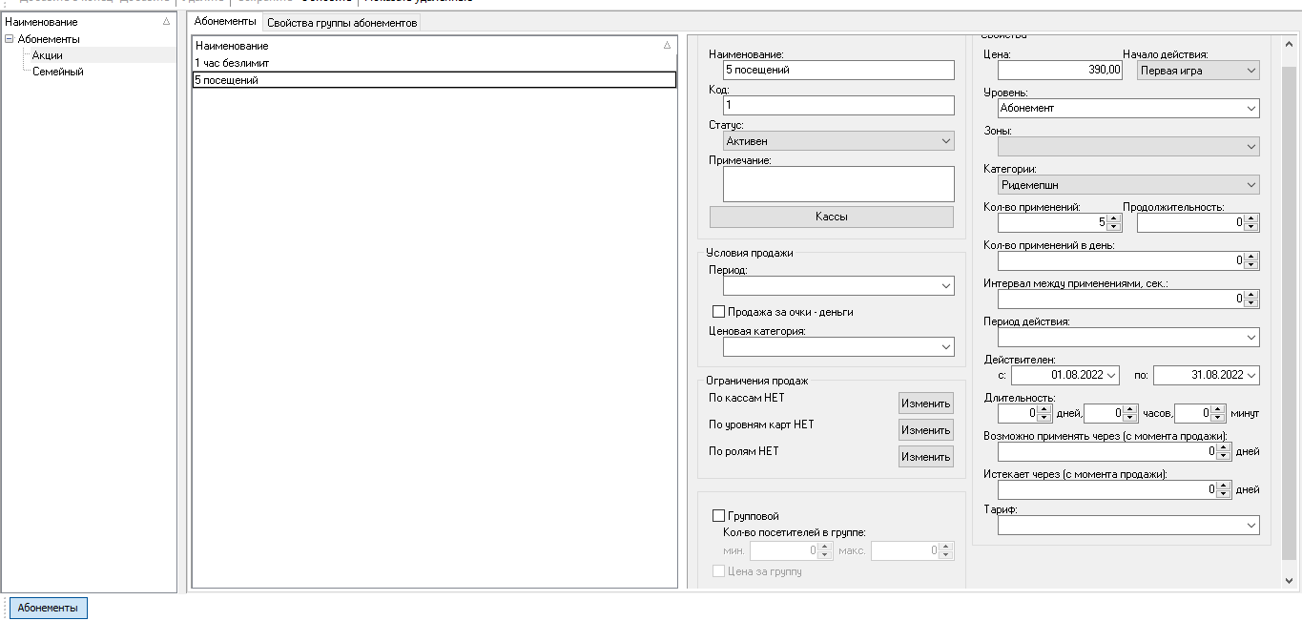Toggle 'Продажа за очки - деньги' checkbox
The image size is (1302, 621).
coord(719,311)
